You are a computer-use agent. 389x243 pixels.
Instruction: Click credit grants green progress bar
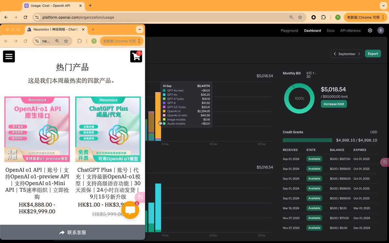pos(307,140)
